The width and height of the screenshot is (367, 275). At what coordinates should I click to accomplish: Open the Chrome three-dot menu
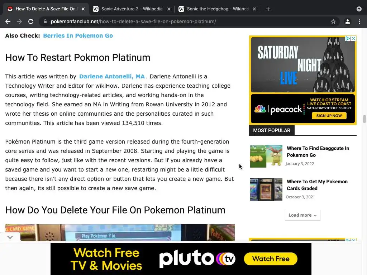click(359, 21)
